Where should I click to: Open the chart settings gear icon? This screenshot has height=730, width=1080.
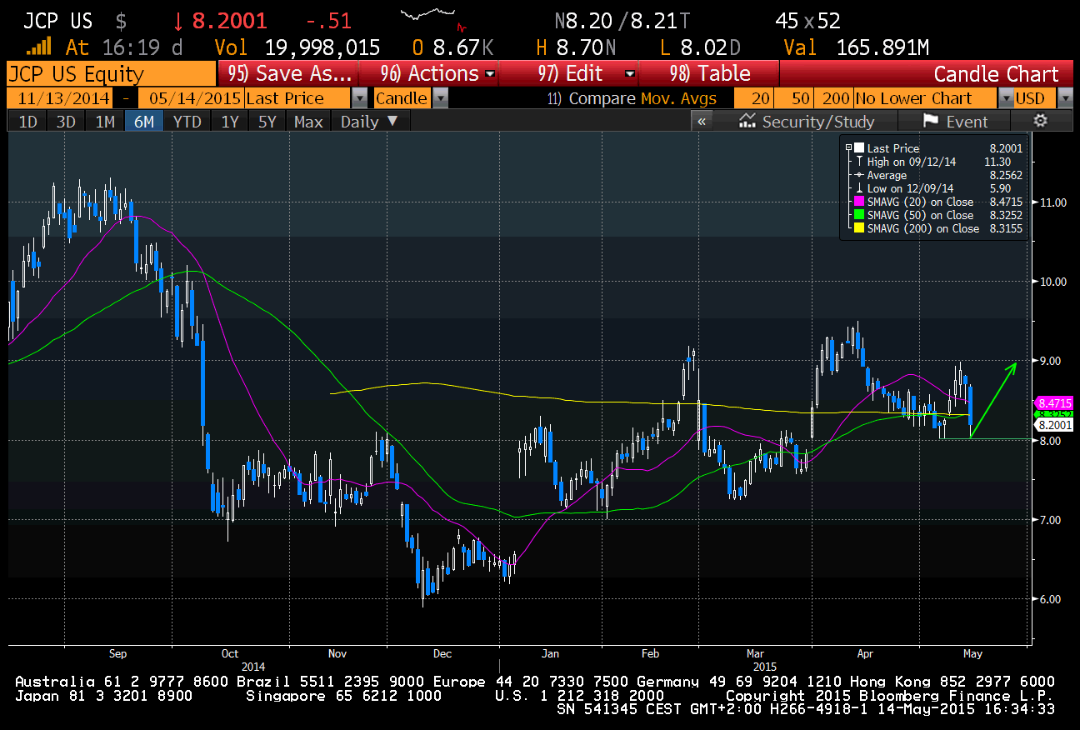[x=1040, y=122]
